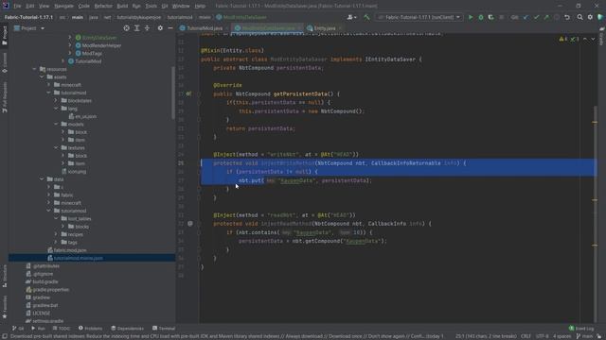
Task: Click select opened file target icon
Action: tap(126, 28)
